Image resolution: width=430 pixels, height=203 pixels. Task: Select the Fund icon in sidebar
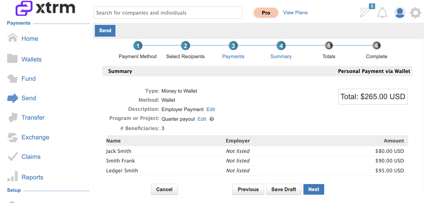pyautogui.click(x=12, y=78)
